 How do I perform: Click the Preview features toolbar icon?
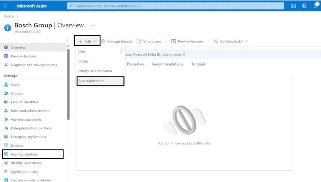point(174,42)
